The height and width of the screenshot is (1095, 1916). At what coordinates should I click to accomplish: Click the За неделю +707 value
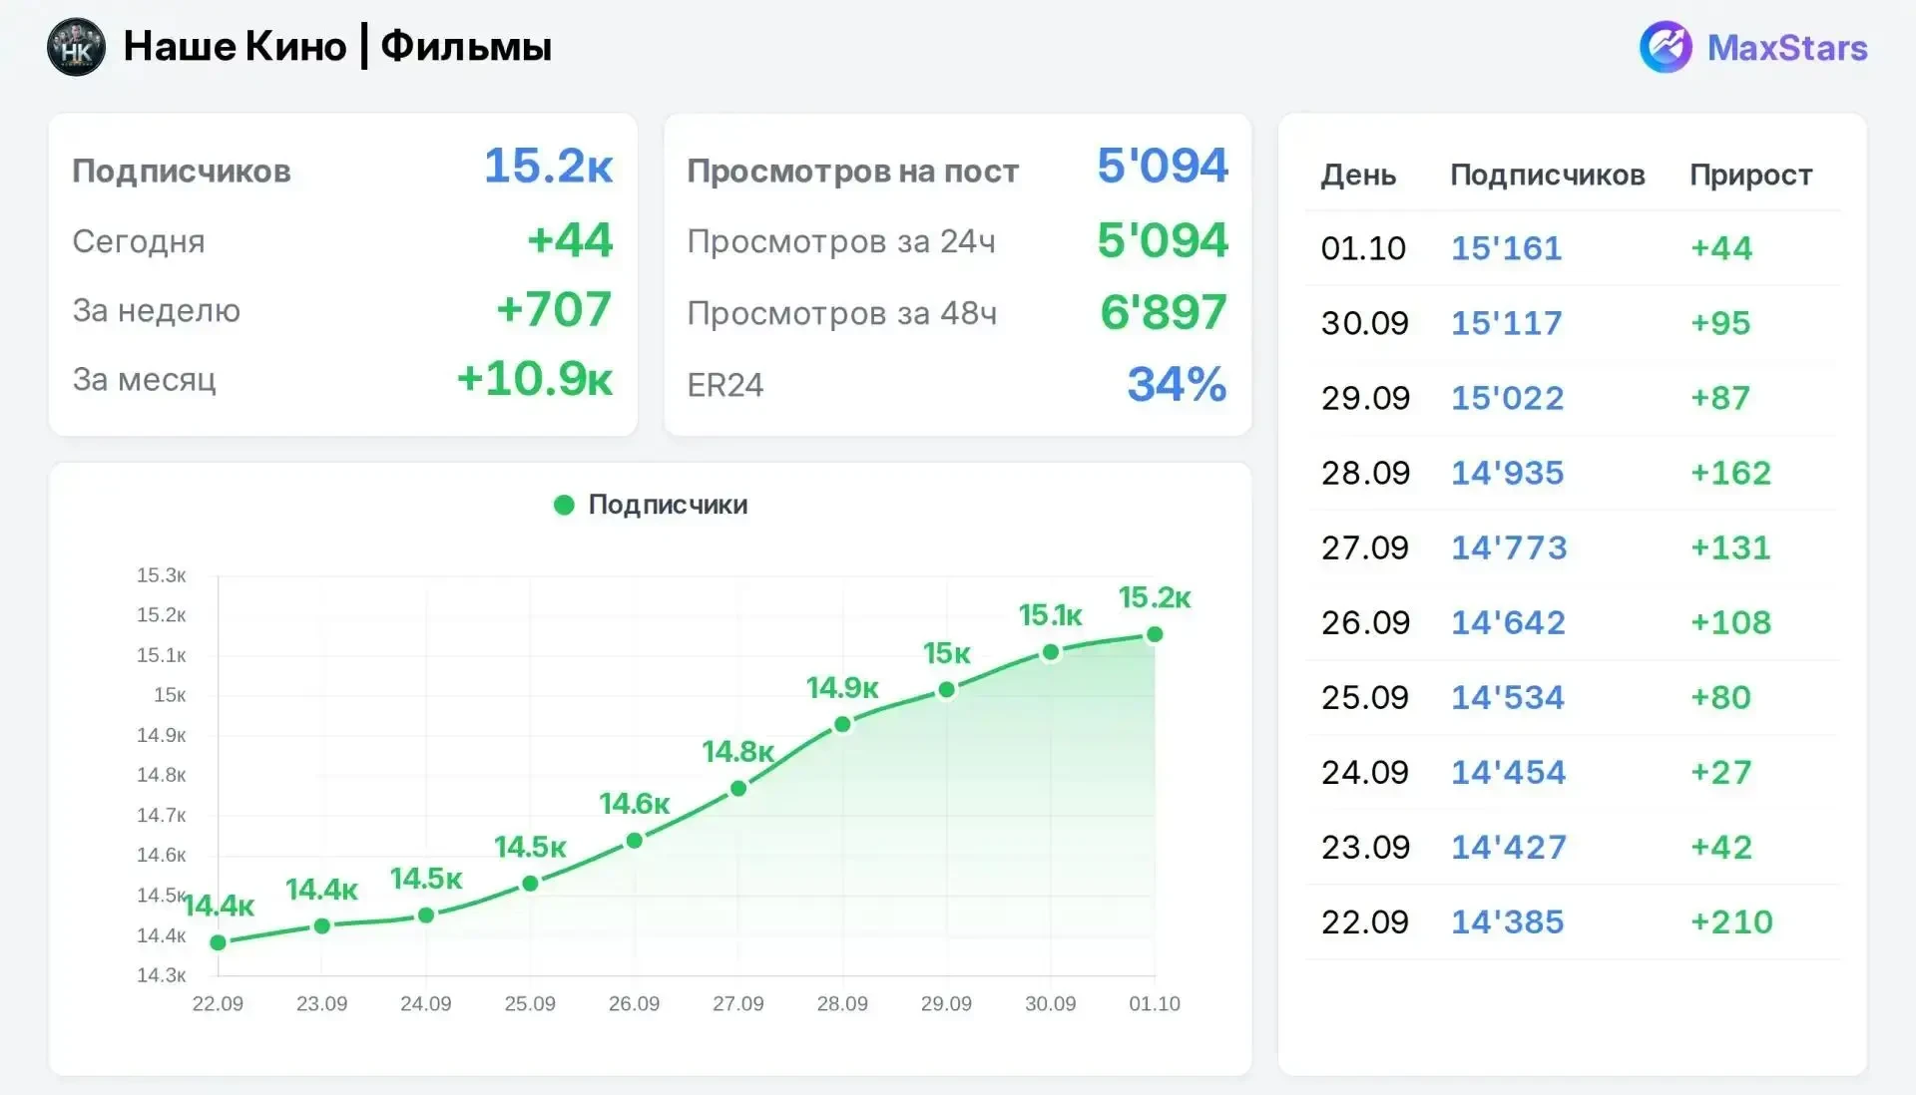[x=554, y=309]
